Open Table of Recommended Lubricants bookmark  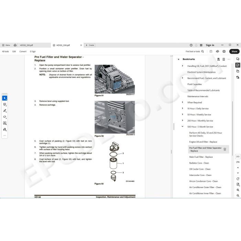pos(203,90)
